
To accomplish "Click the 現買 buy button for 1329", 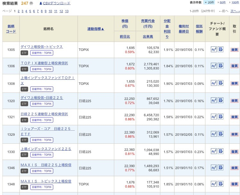I will 234,134.
